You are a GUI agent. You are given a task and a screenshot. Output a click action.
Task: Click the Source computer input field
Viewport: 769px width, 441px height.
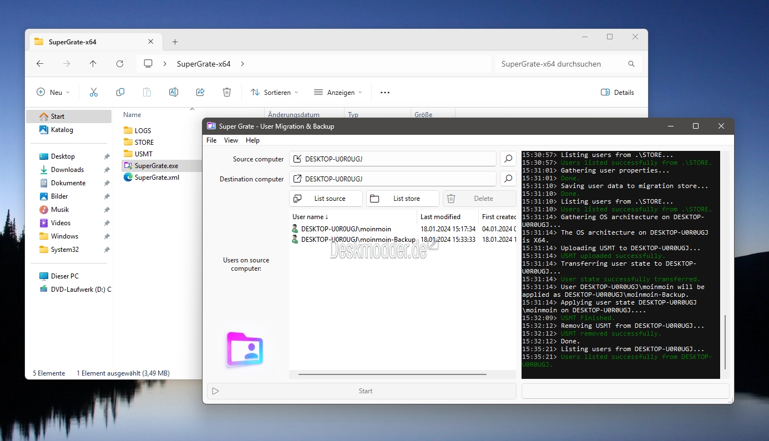(393, 159)
